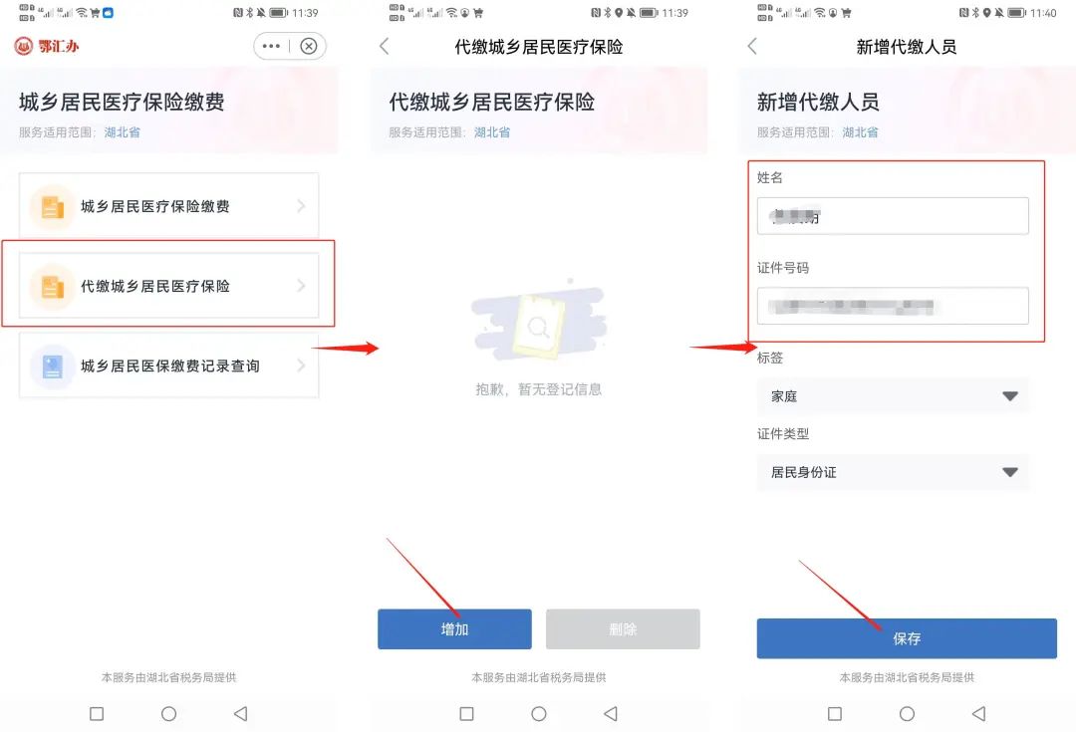The height and width of the screenshot is (732, 1076).
Task: Focus the 姓名 input field
Action: tap(893, 216)
